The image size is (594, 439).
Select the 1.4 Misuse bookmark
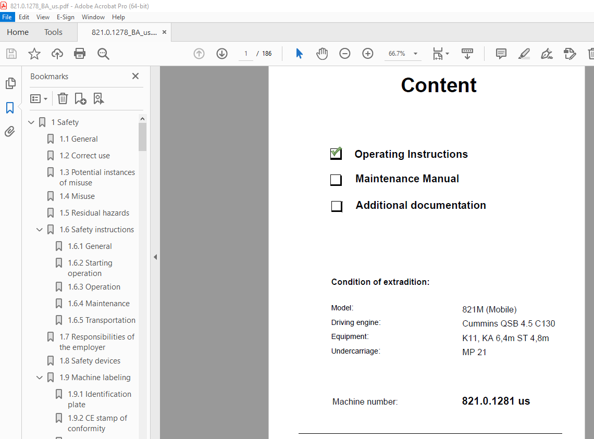[x=77, y=196]
